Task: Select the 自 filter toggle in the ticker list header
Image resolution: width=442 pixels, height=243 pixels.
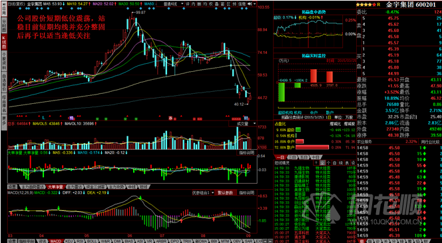Action: [x=334, y=163]
